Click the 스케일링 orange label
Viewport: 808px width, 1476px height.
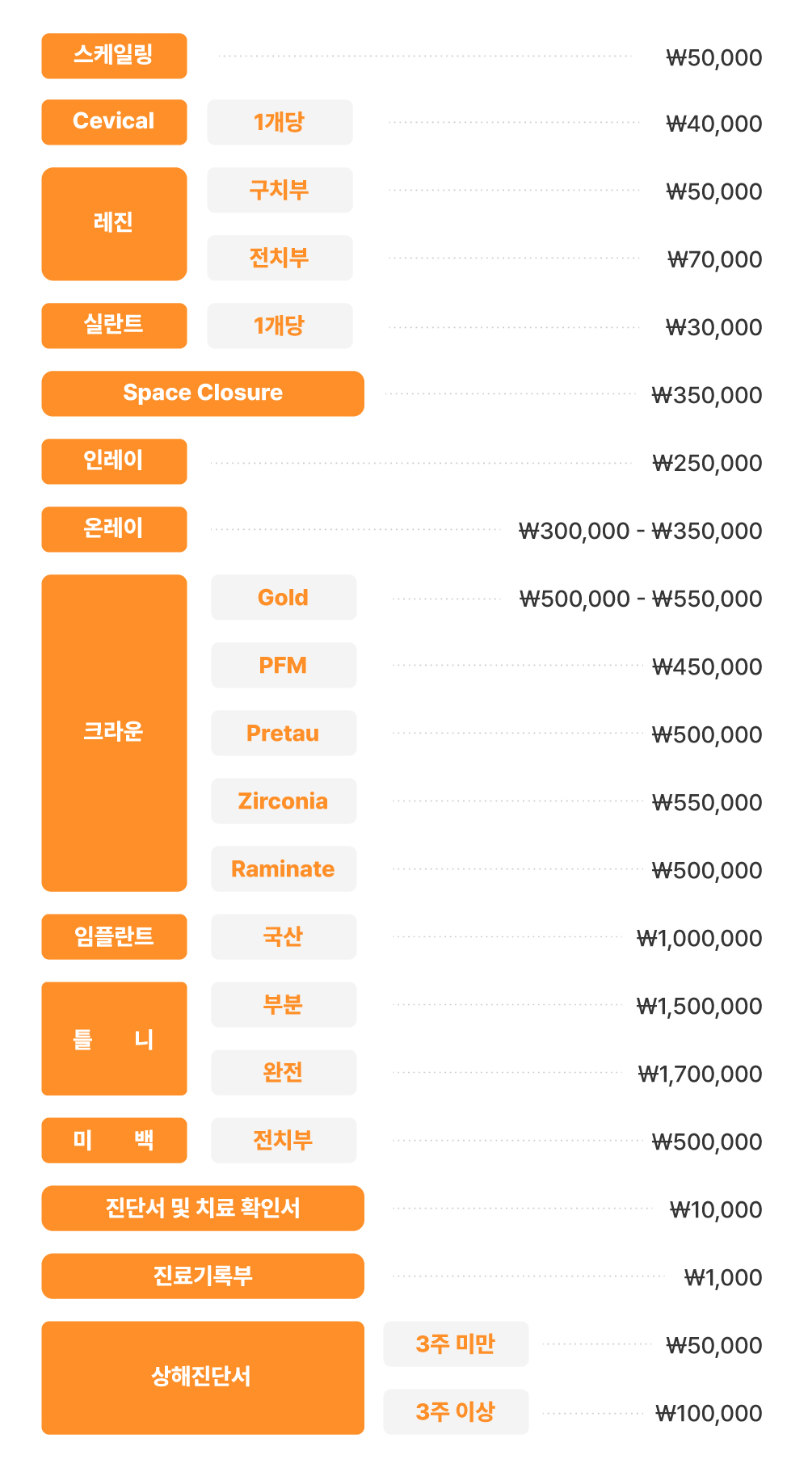[x=114, y=56]
